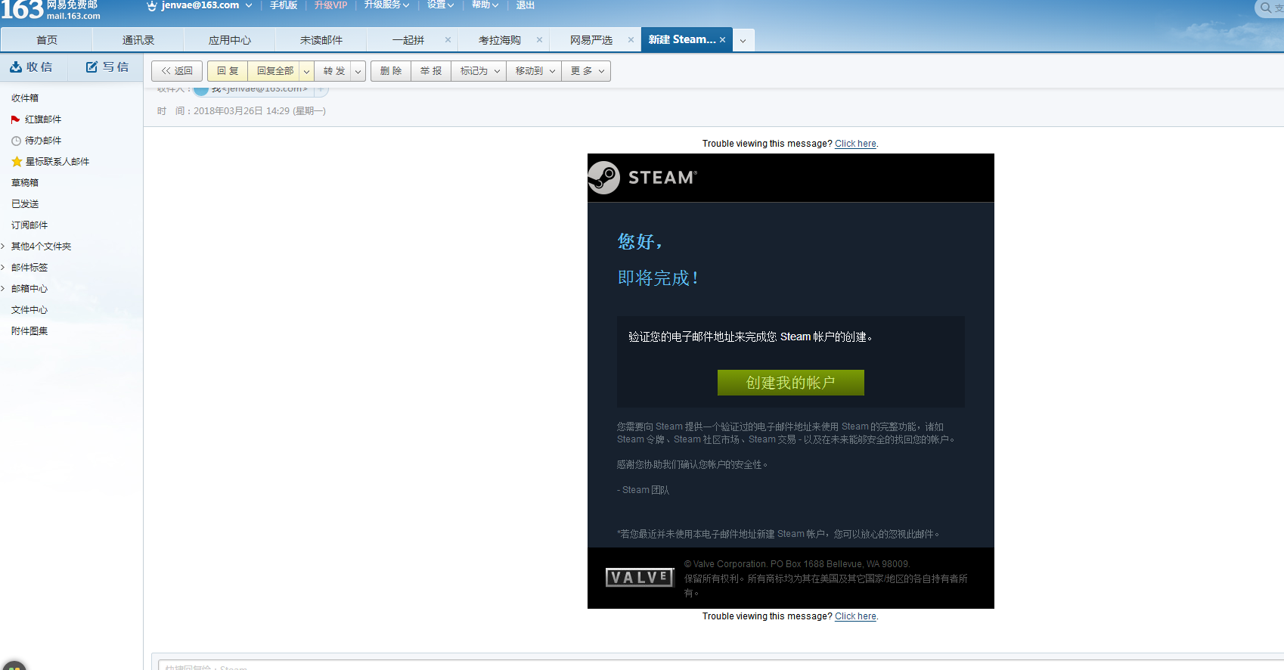Click the top 'Click here' link
The height and width of the screenshot is (670, 1284).
pyautogui.click(x=855, y=144)
